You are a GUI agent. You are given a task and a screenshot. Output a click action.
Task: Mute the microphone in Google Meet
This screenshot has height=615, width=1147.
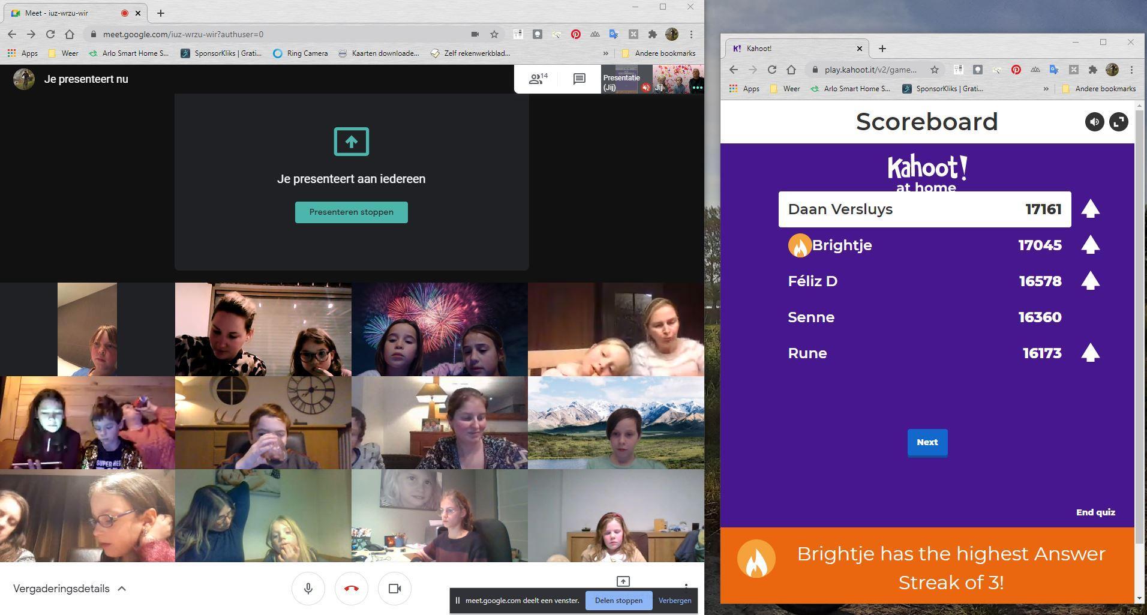point(308,589)
